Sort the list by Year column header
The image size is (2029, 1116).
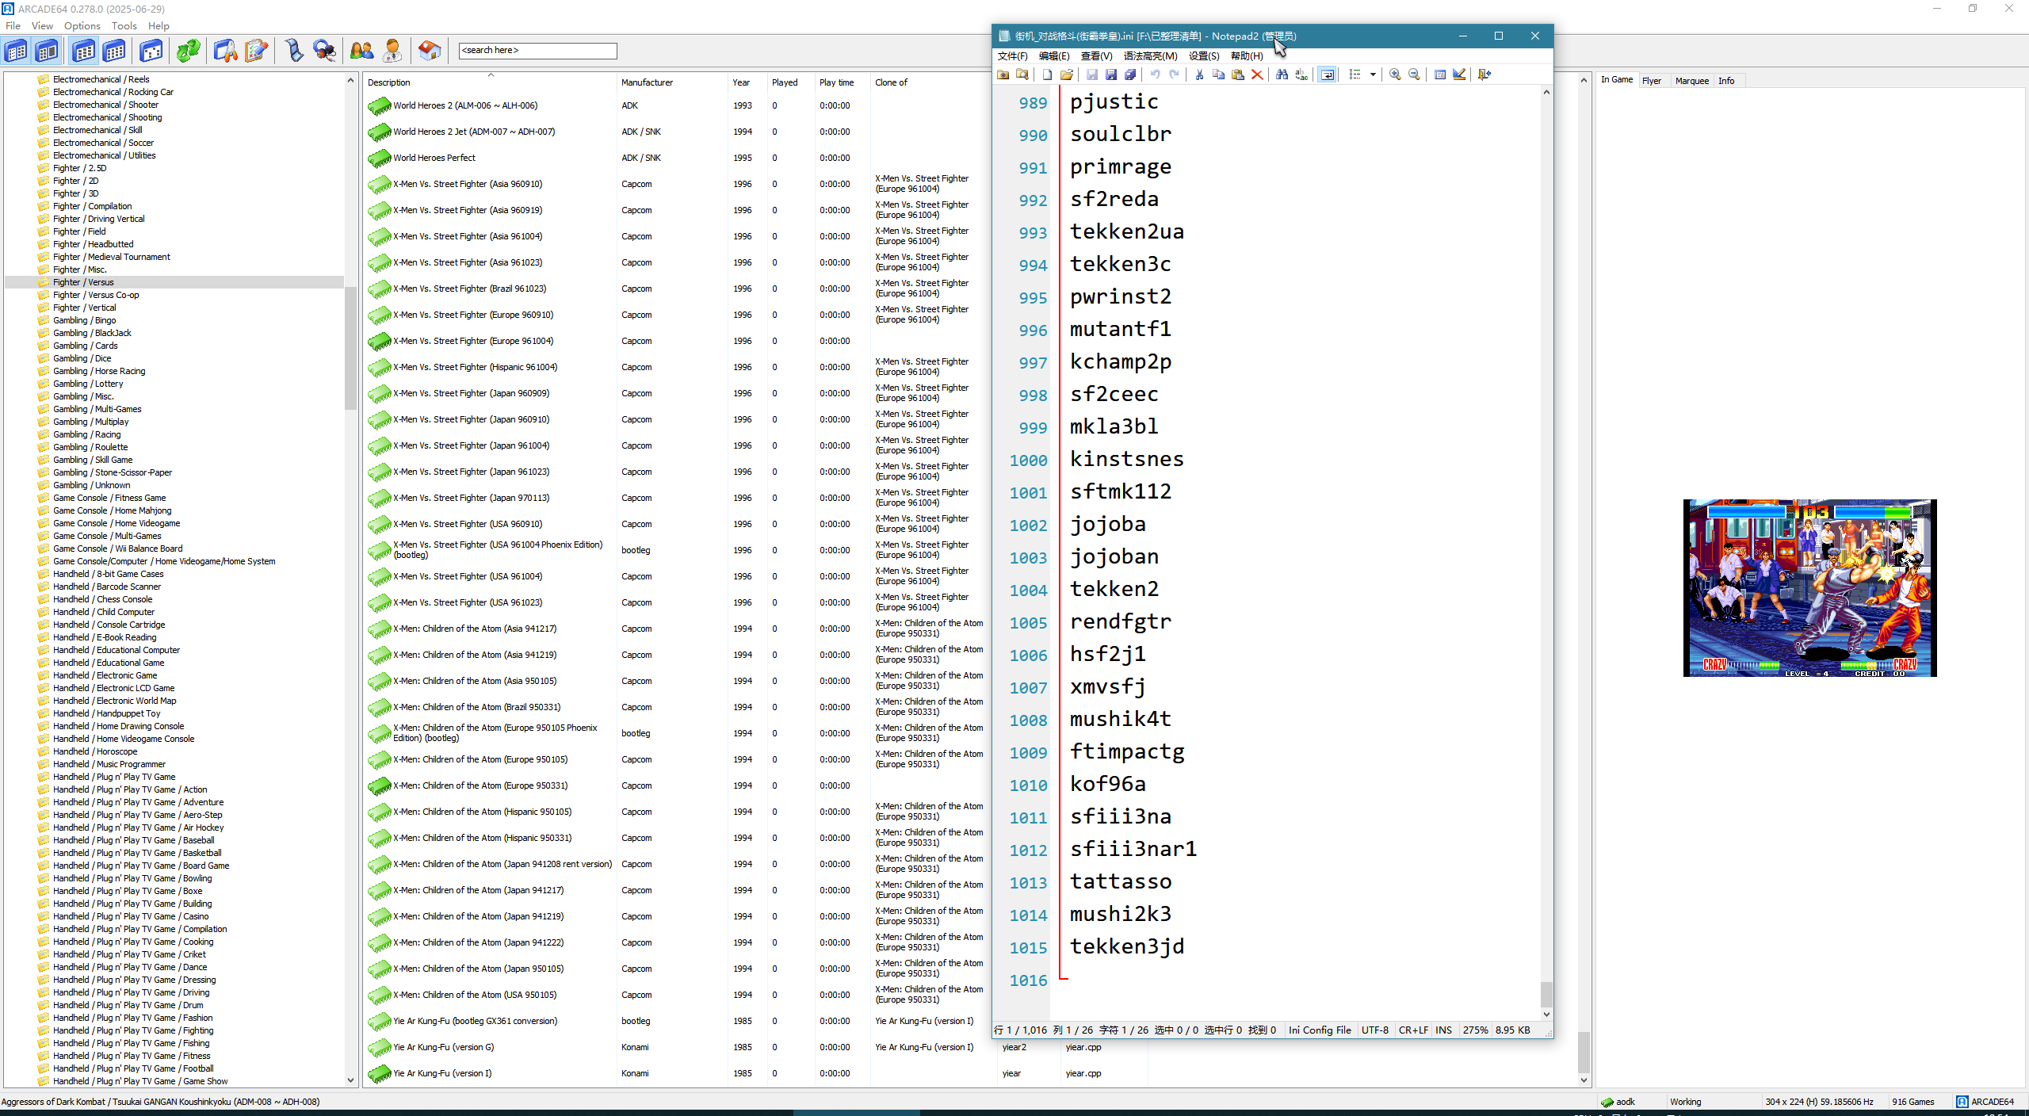(x=747, y=82)
